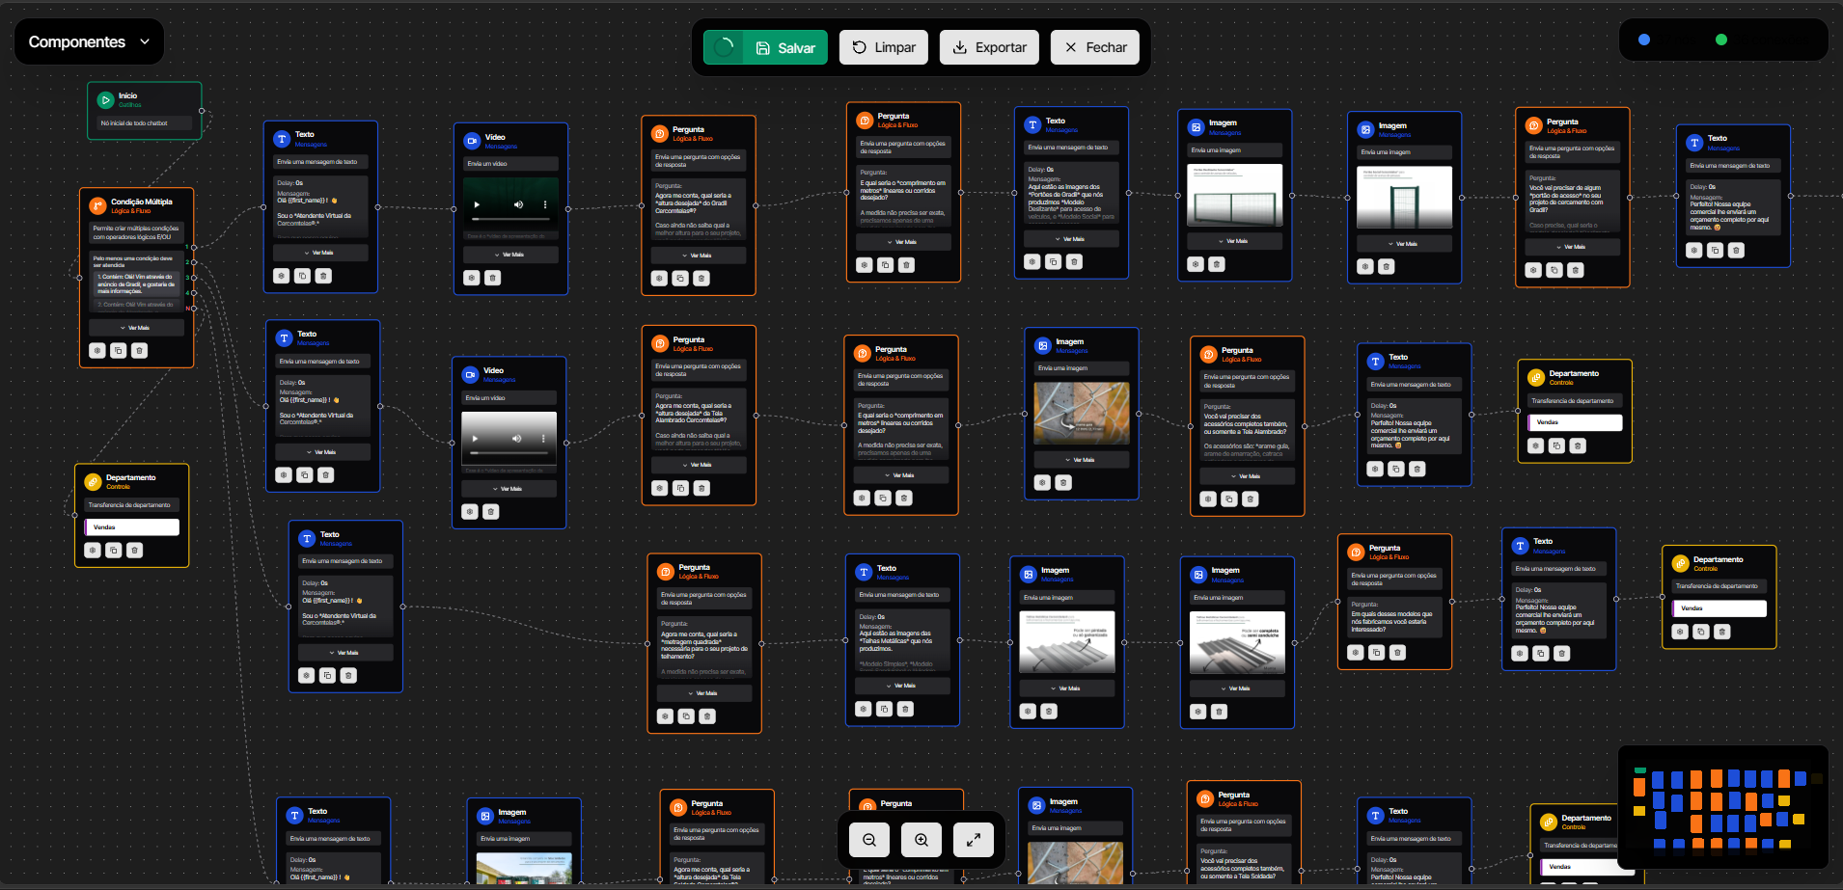Click the Exportar button
The width and height of the screenshot is (1843, 890).
[989, 47]
